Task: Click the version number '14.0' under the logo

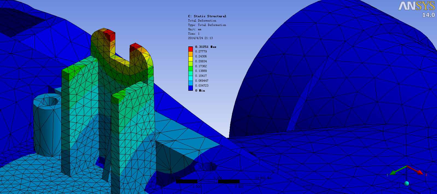Action: pyautogui.click(x=428, y=15)
